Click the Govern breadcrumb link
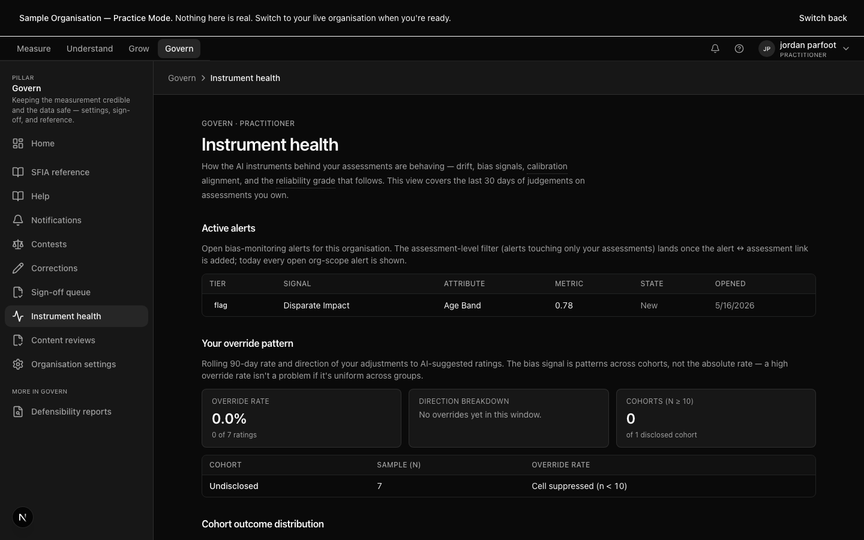This screenshot has width=864, height=540. 182,78
